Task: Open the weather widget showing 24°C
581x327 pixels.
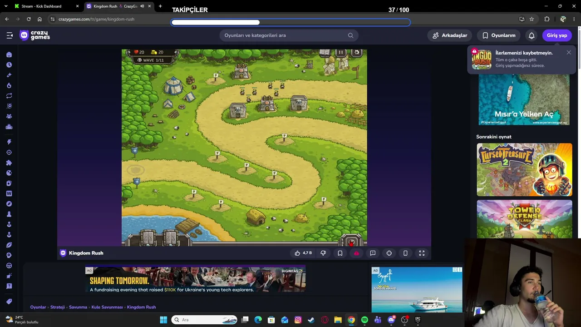Action: pos(21,320)
